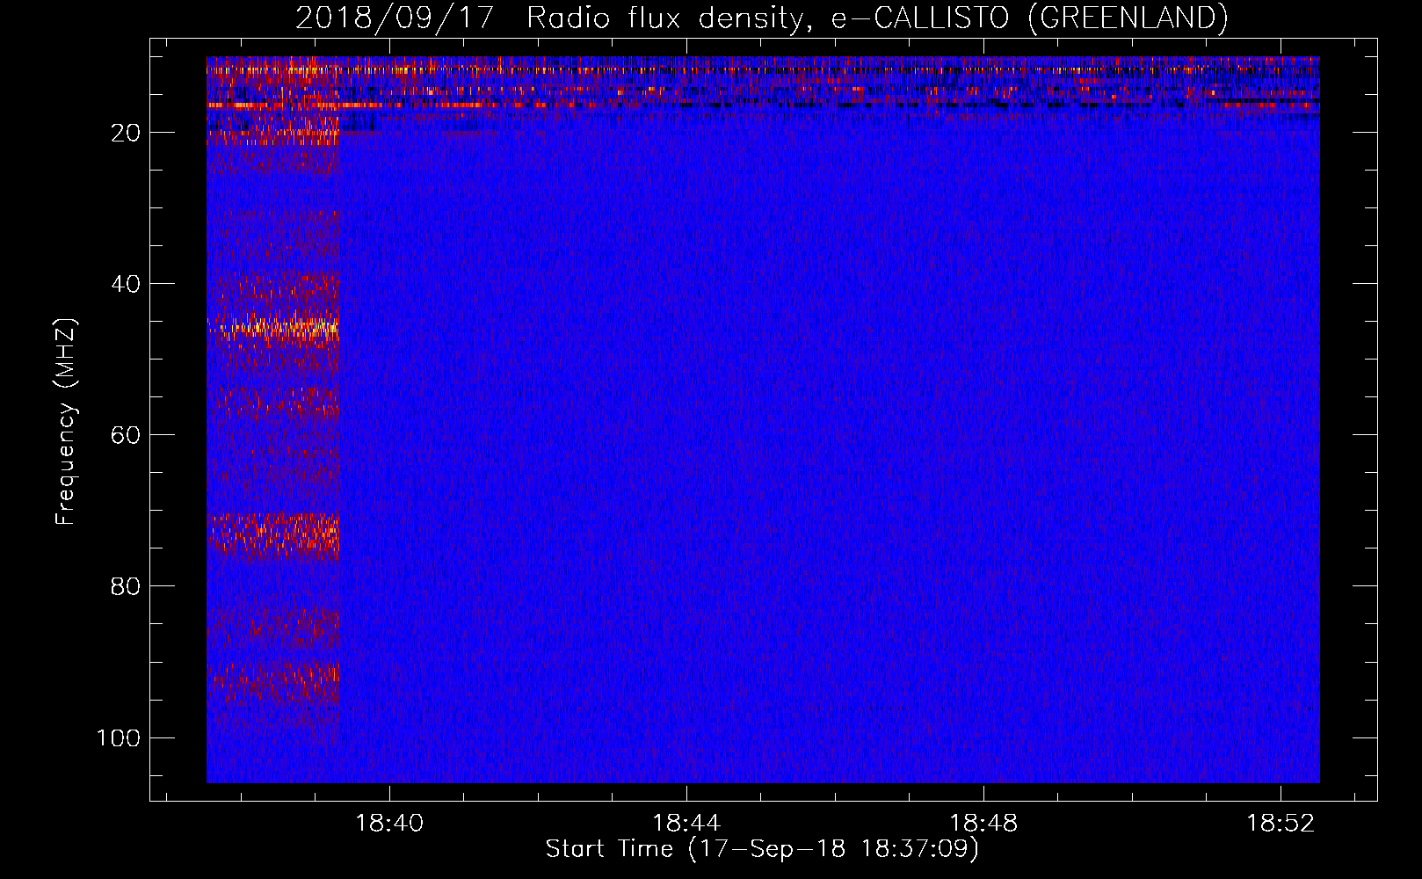Click the Start Time axis caption
Image resolution: width=1422 pixels, height=879 pixels.
point(762,849)
